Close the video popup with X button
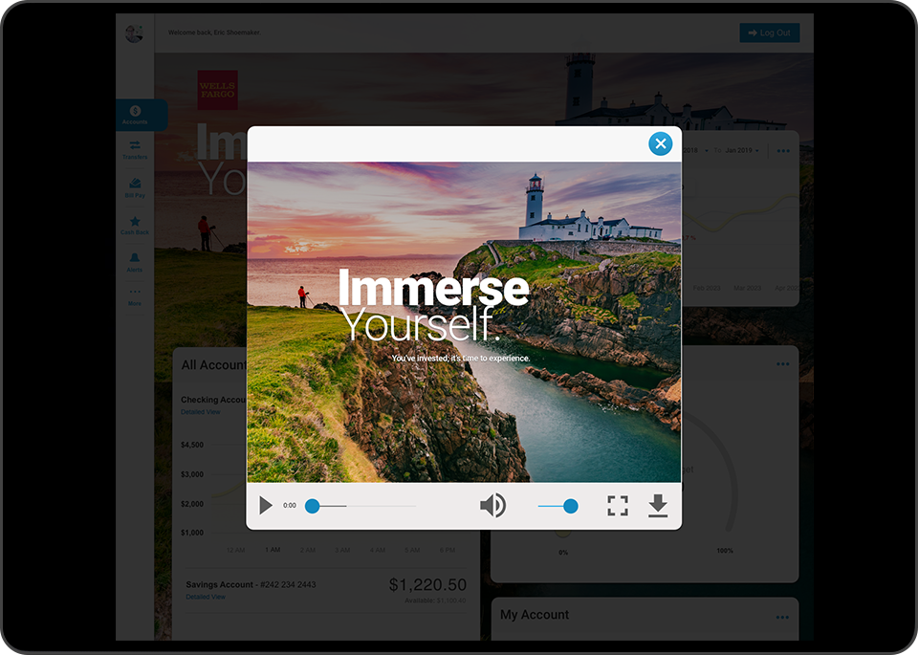The width and height of the screenshot is (918, 655). click(661, 143)
